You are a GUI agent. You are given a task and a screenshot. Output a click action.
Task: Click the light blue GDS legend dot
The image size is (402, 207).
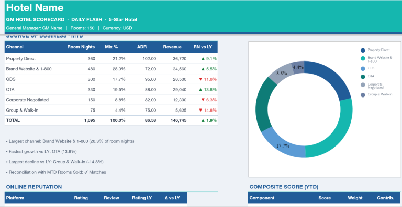(363, 68)
